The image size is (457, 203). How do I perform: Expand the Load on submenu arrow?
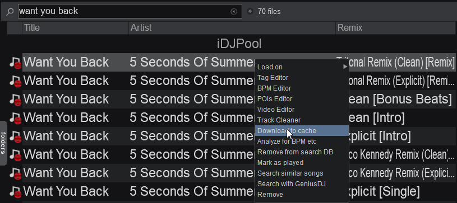pos(345,67)
